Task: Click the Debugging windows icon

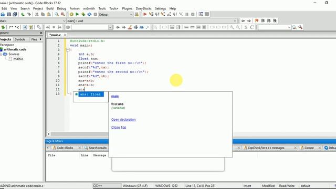Action: pos(201,14)
